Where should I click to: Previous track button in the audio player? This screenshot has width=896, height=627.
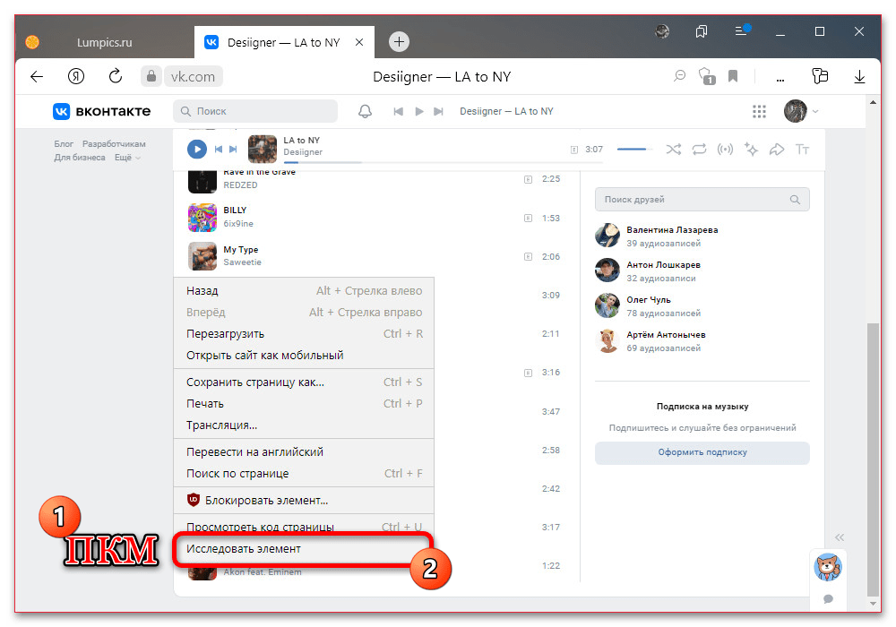pyautogui.click(x=218, y=149)
